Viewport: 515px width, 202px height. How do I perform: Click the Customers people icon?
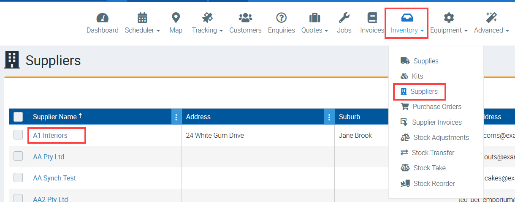tap(245, 18)
